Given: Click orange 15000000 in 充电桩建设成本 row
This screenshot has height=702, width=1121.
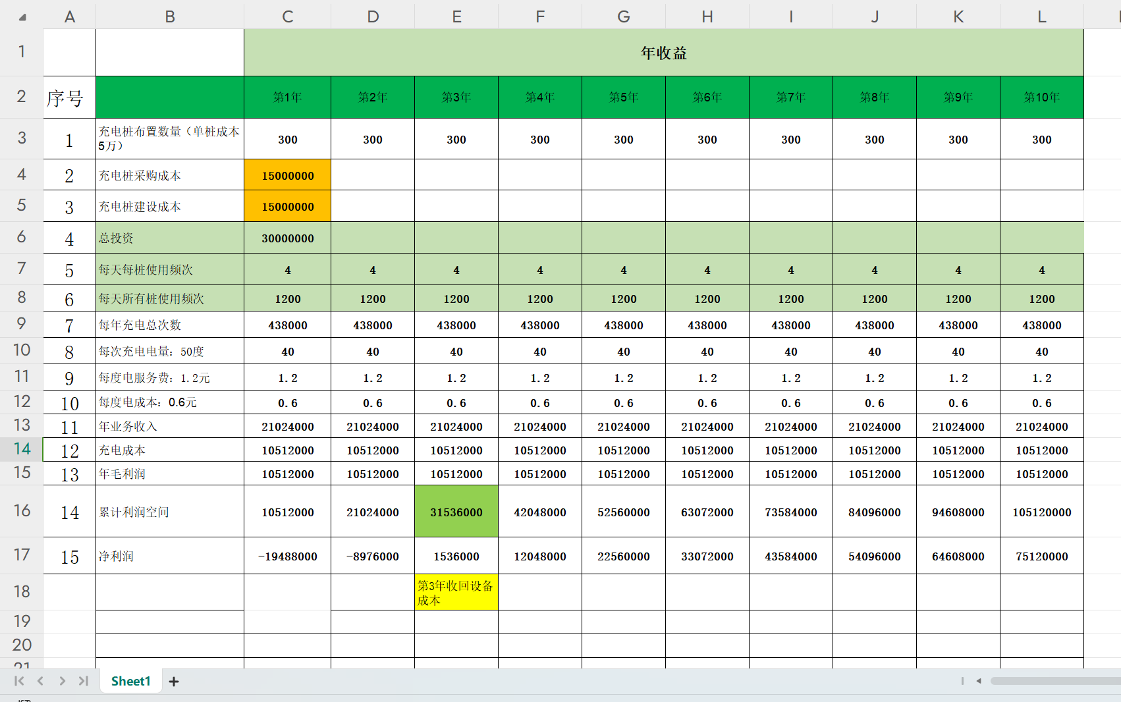Looking at the screenshot, I should pos(287,206).
